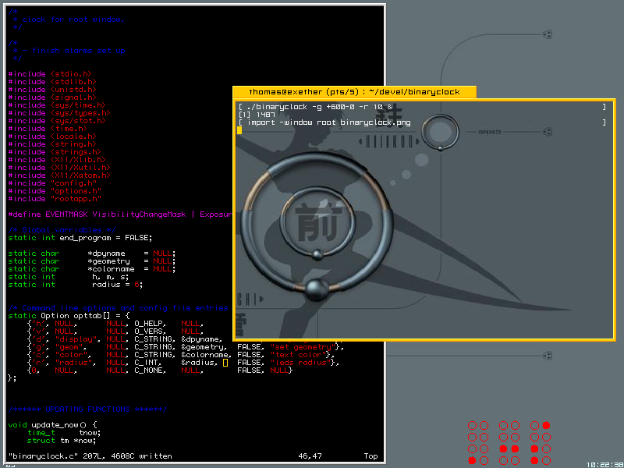Click the '#include <X11/Xutil.h>' line
624x468 pixels.
[x=59, y=168]
